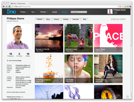Click the user avatar in top bar
Screen dimensions: 134x102
click(x=110, y=12)
